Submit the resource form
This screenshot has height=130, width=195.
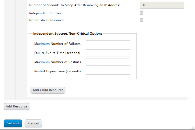click(13, 123)
